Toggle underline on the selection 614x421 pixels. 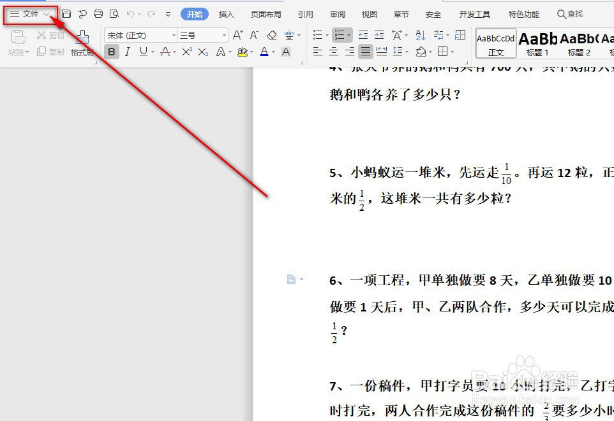pyautogui.click(x=142, y=50)
